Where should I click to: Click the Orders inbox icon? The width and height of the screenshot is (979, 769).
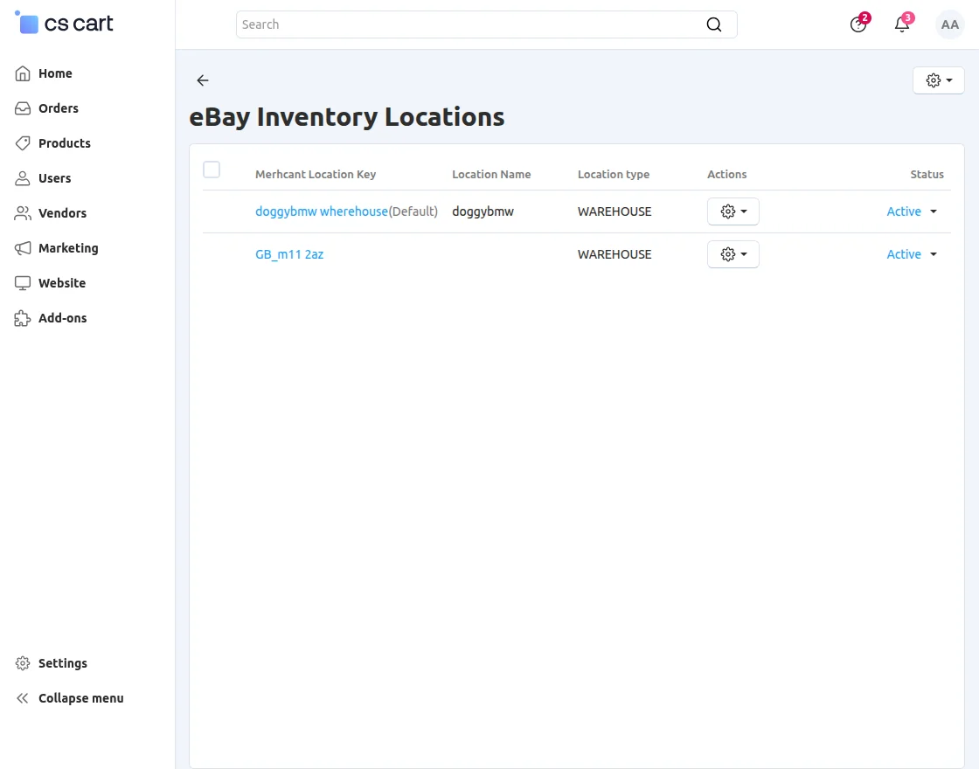[x=23, y=108]
